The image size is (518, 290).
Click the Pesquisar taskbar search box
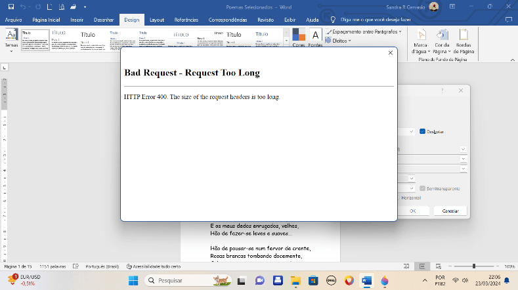(x=188, y=280)
